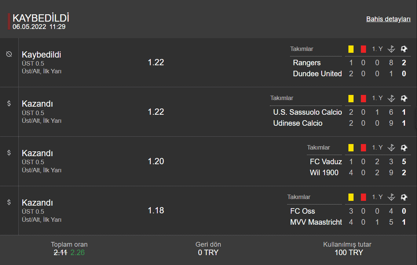Click the yellow card icon in Rangers table
The width and height of the screenshot is (417, 265).
point(351,49)
